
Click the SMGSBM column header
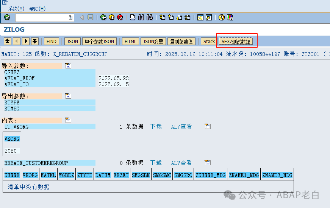141,175
